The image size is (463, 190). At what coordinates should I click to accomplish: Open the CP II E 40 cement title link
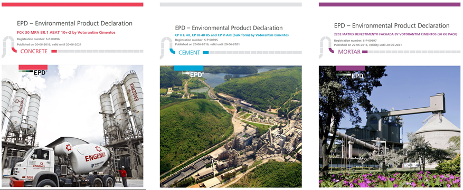click(x=232, y=35)
